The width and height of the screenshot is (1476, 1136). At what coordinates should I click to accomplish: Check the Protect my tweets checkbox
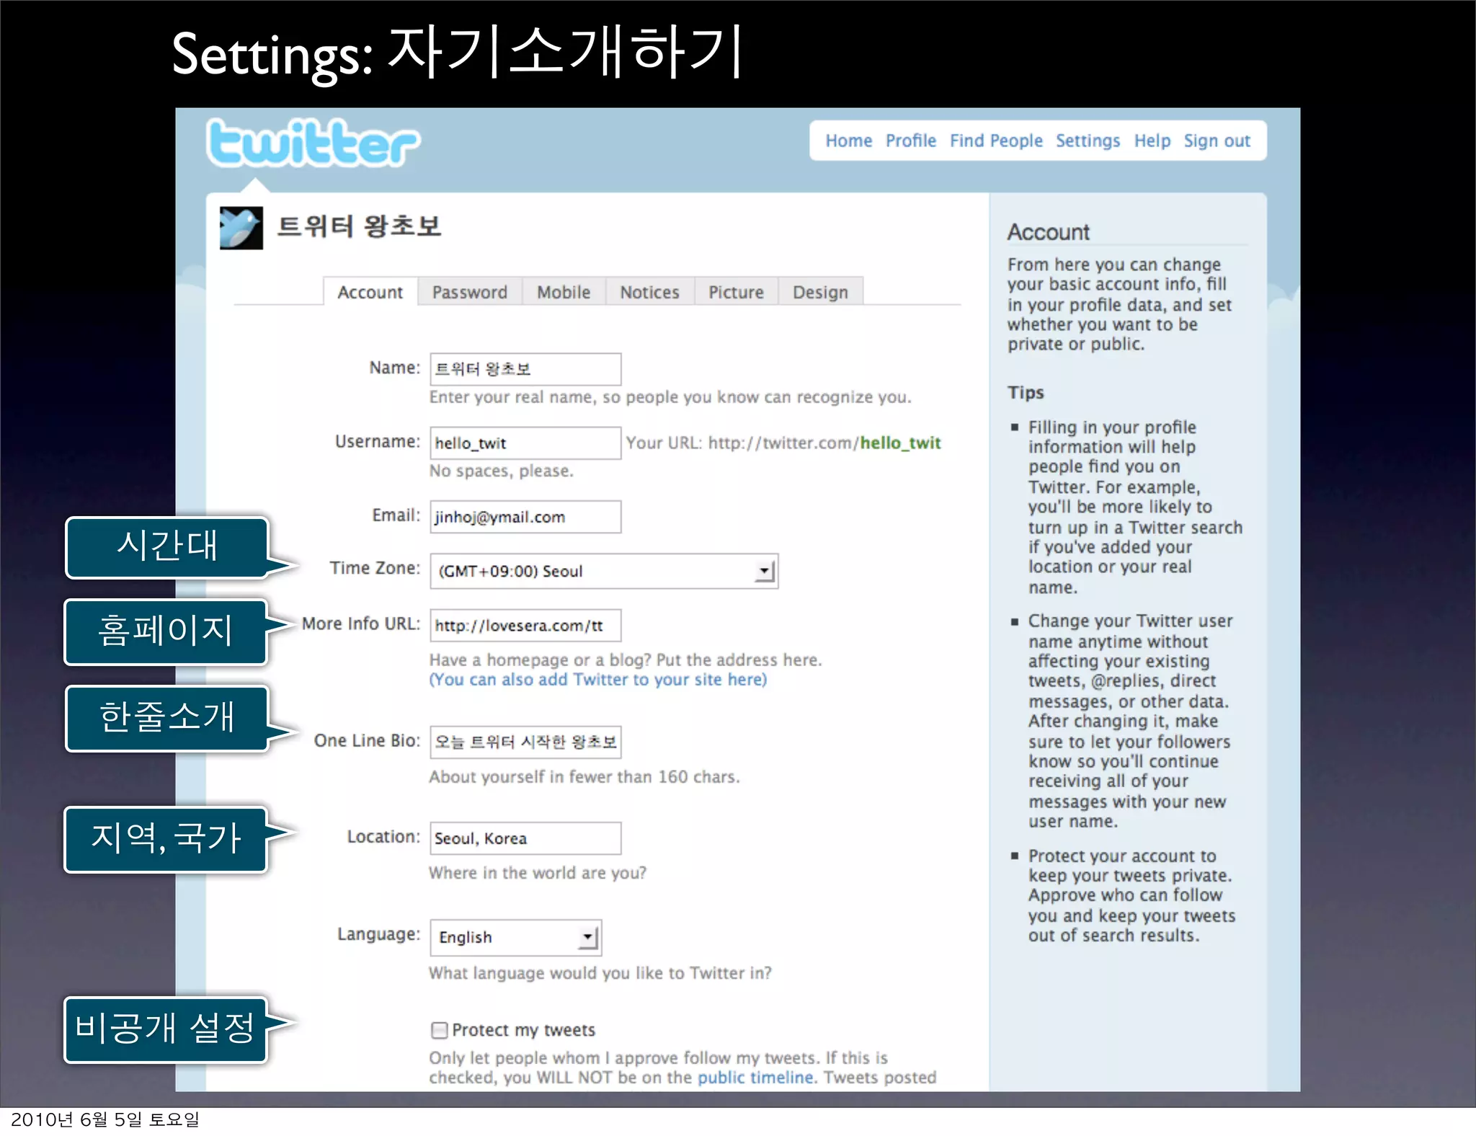point(439,1030)
